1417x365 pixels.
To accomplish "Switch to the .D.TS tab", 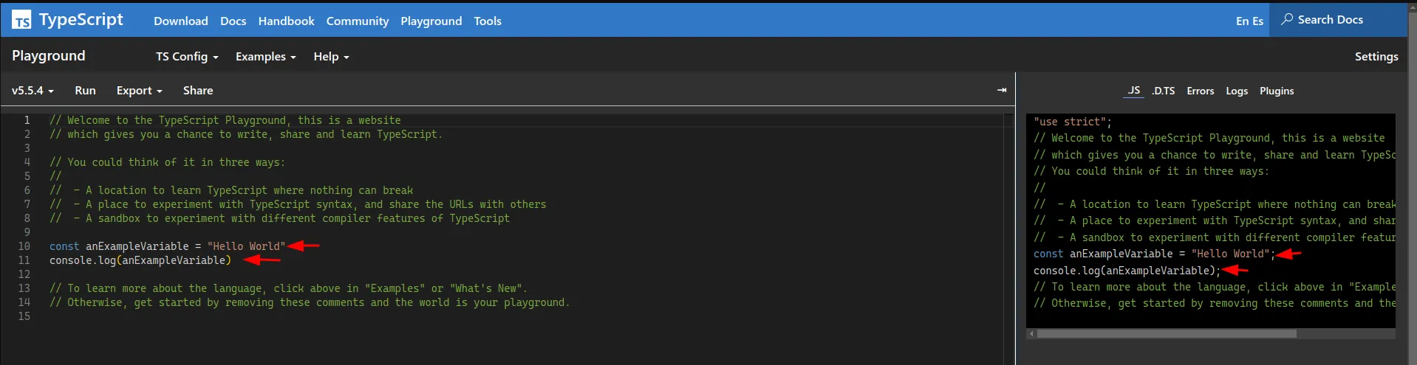I will pyautogui.click(x=1164, y=91).
